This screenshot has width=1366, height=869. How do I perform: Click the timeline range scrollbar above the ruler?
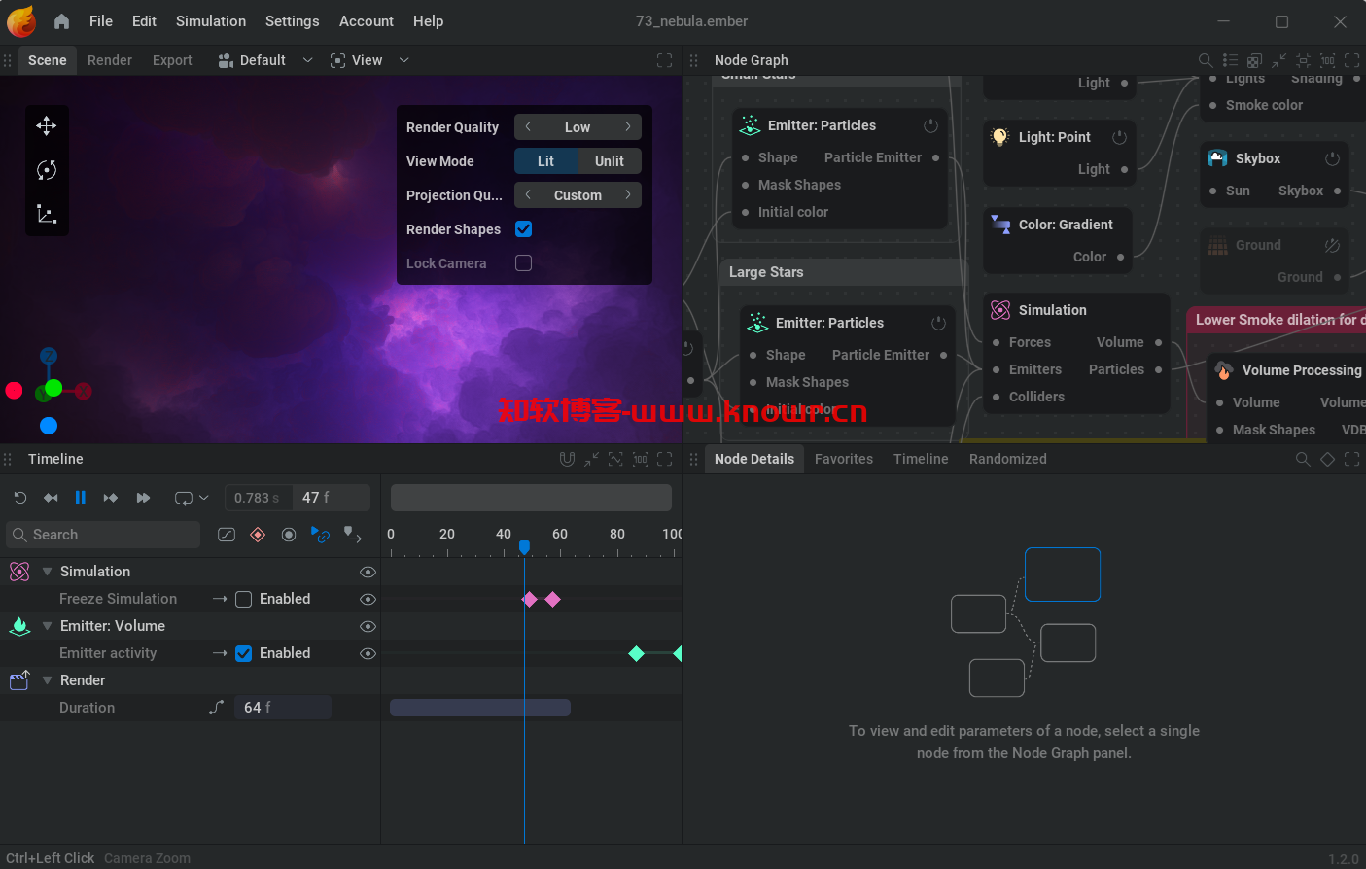pyautogui.click(x=531, y=498)
